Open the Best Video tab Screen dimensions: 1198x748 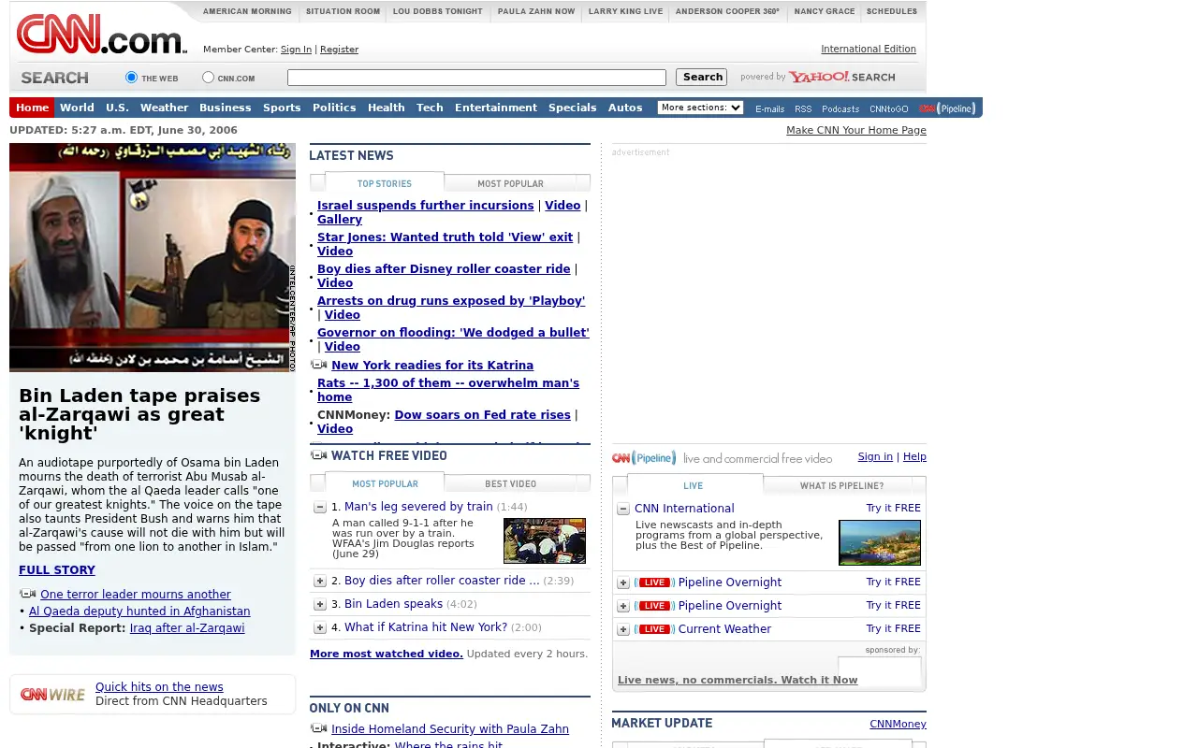click(510, 483)
